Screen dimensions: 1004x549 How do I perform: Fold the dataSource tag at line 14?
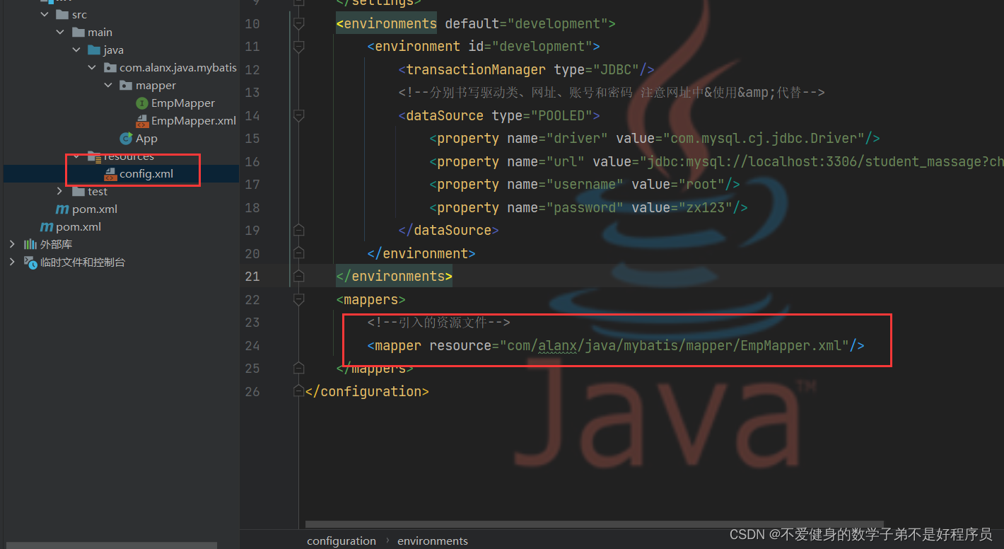pyautogui.click(x=298, y=115)
